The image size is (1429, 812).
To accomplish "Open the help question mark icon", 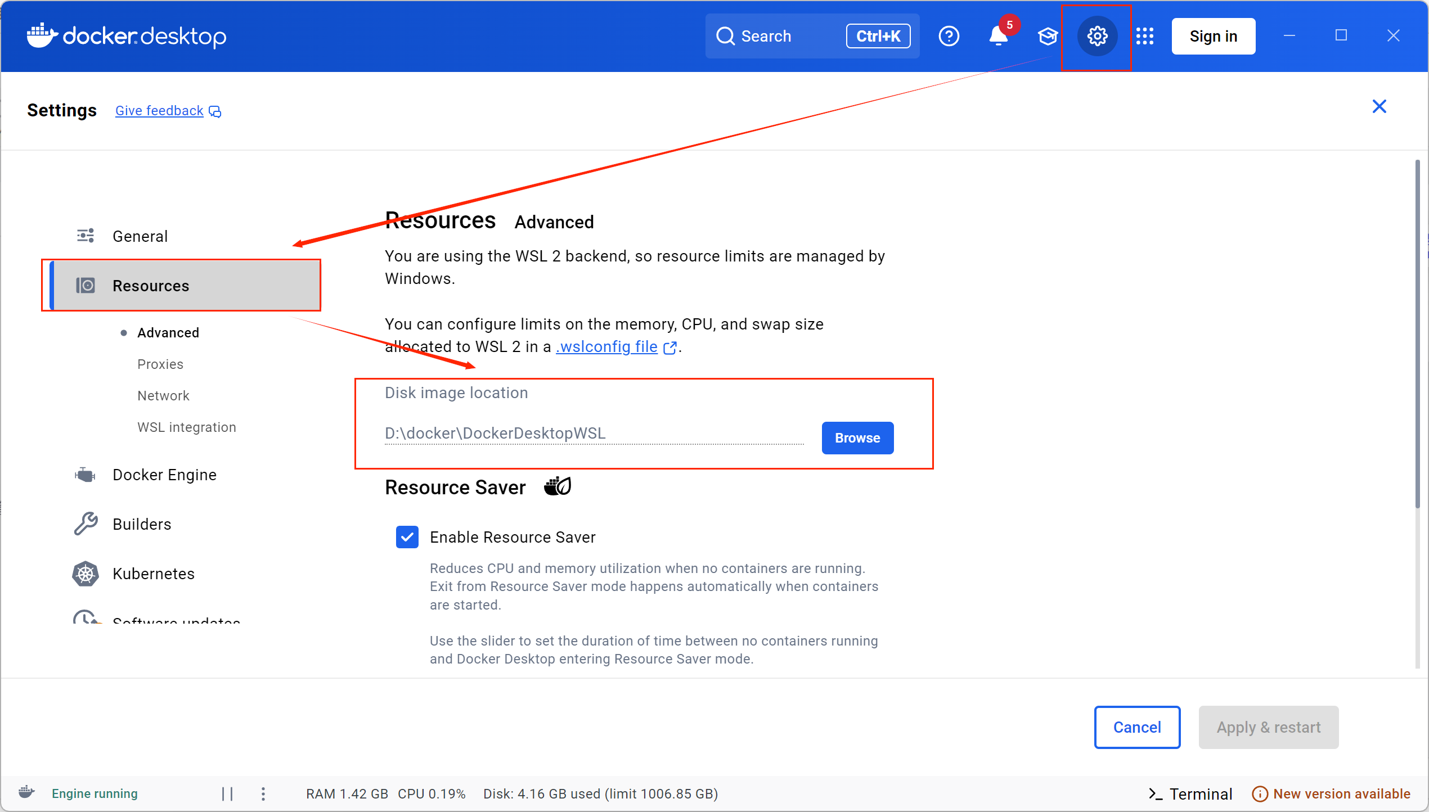I will (x=949, y=37).
